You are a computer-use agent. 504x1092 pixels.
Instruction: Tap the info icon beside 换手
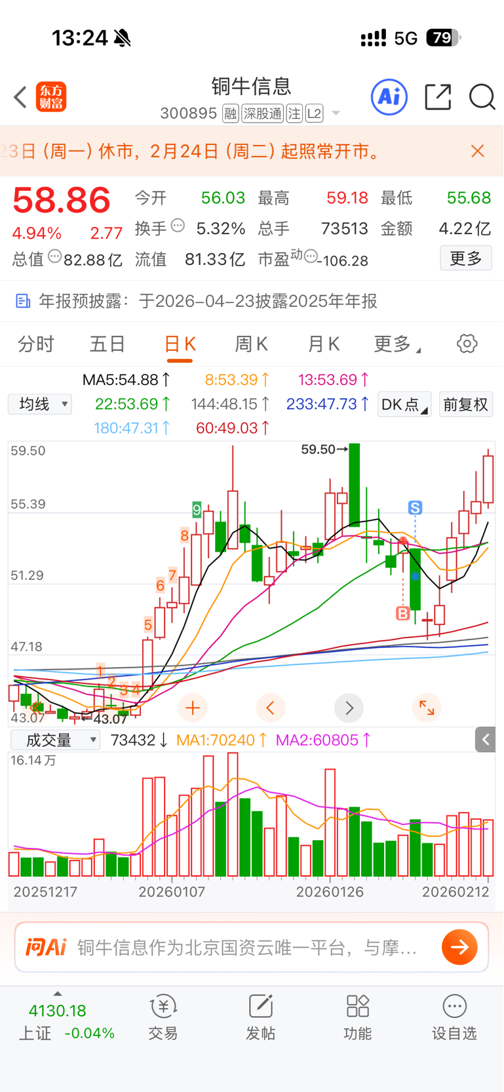tap(178, 226)
